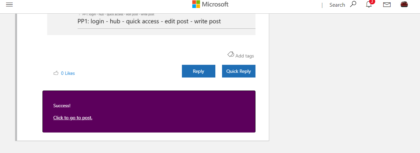Follow the 'Click to go to post' link
The image size is (420, 153).
coord(73,118)
